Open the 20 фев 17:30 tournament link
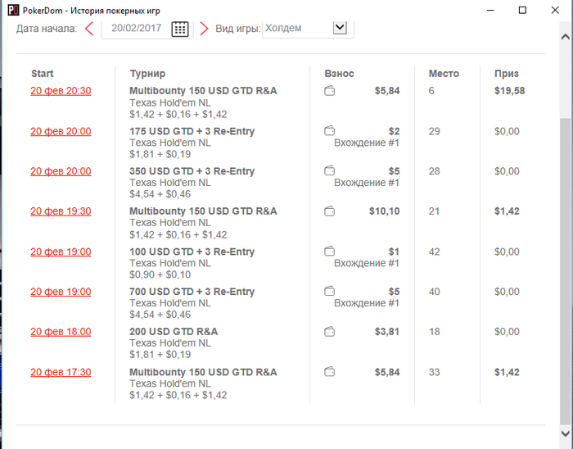 [x=61, y=372]
